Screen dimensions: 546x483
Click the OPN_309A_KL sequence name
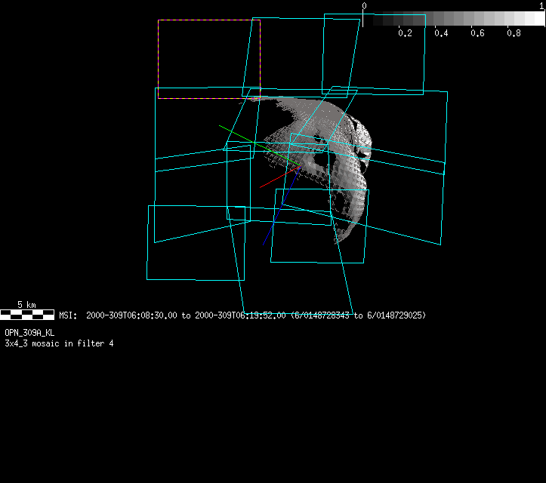[29, 332]
